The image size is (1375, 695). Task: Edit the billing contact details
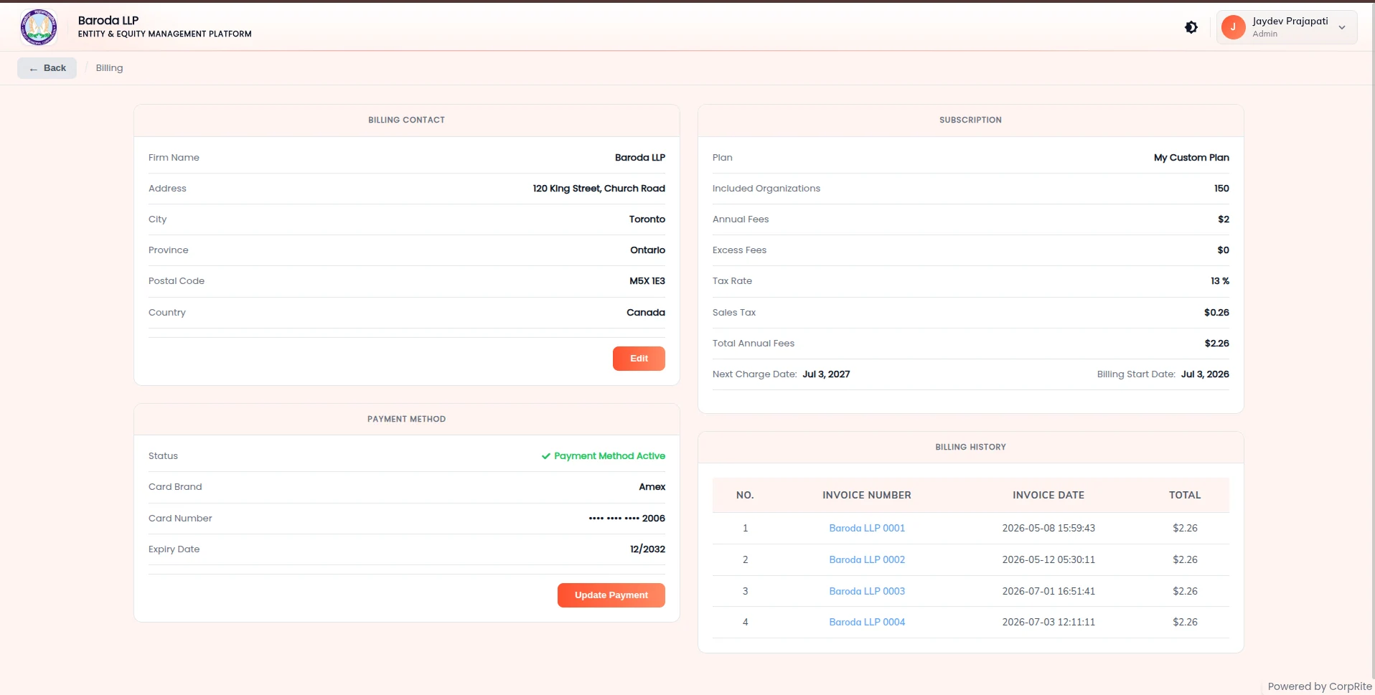639,359
